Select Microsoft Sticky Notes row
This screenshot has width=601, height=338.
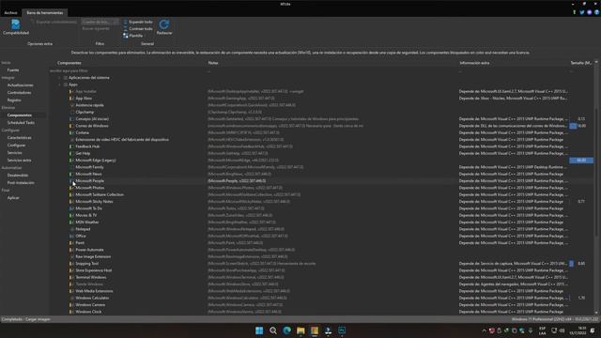pyautogui.click(x=322, y=202)
